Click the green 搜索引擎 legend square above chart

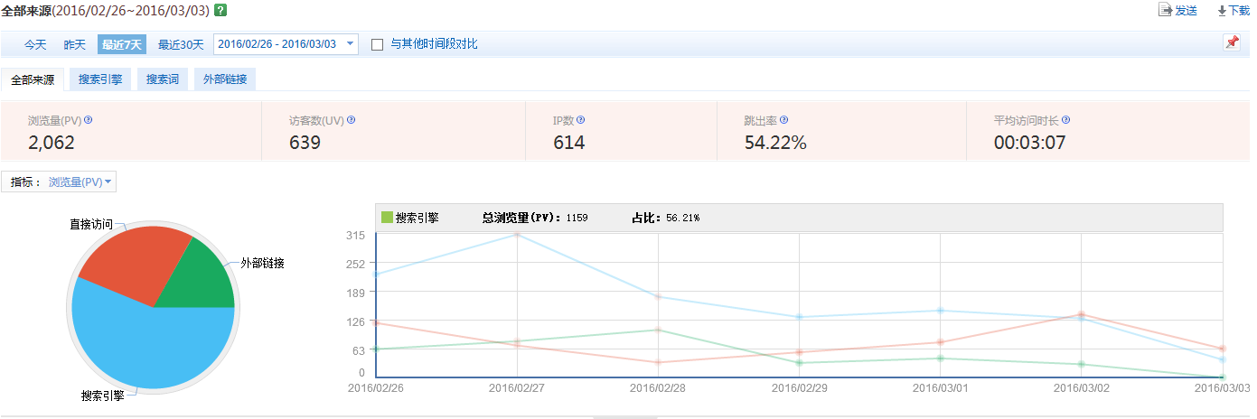click(387, 218)
